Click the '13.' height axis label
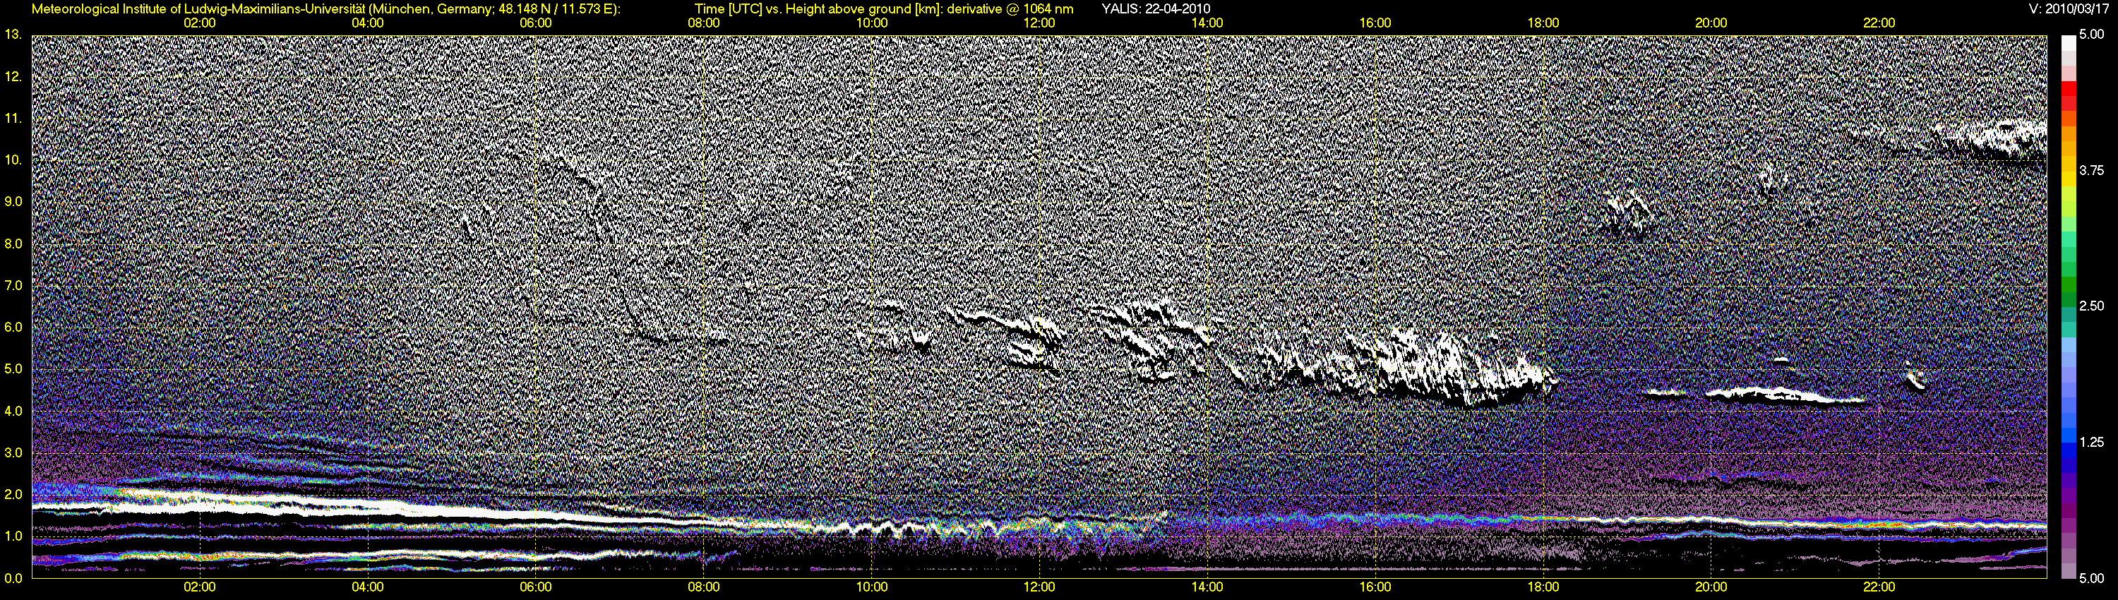2118x600 pixels. click(13, 35)
